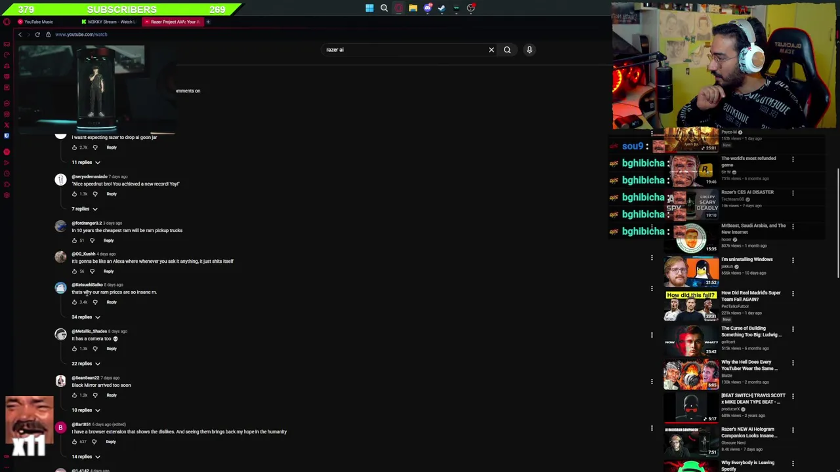Open 'I'm uninstalling Windows' video title

point(747,260)
